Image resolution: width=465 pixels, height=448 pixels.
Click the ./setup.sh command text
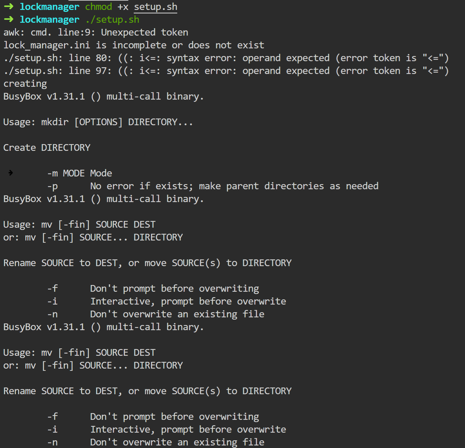pyautogui.click(x=112, y=20)
